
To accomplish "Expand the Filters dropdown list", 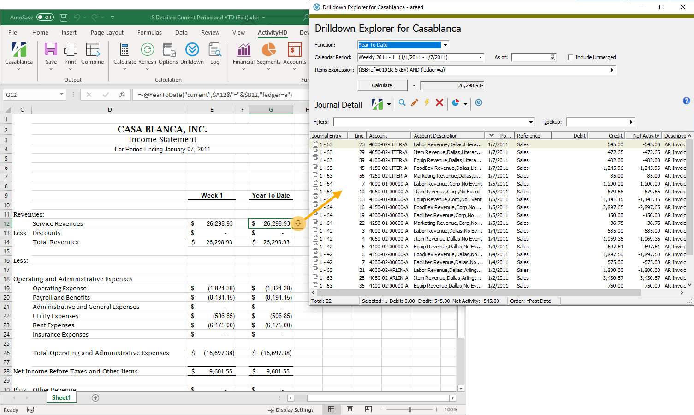I will click(x=531, y=122).
